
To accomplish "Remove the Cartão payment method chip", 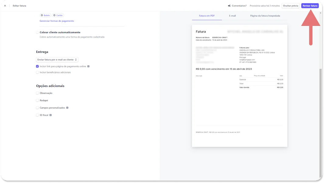I will (54, 15).
